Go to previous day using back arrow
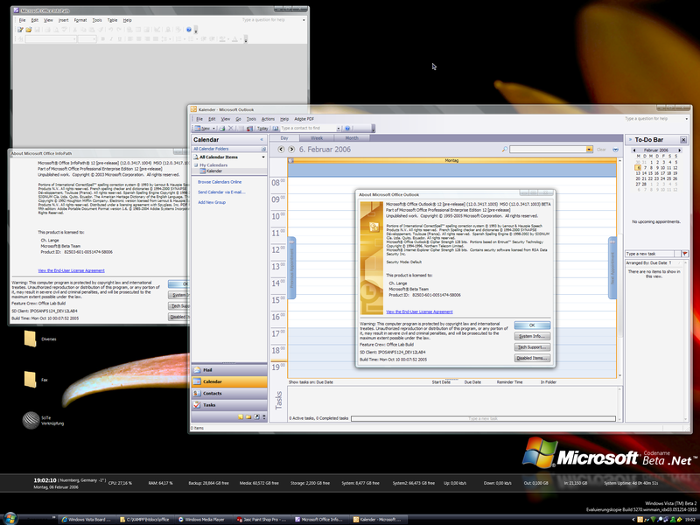This screenshot has width=700, height=525. tap(280, 150)
